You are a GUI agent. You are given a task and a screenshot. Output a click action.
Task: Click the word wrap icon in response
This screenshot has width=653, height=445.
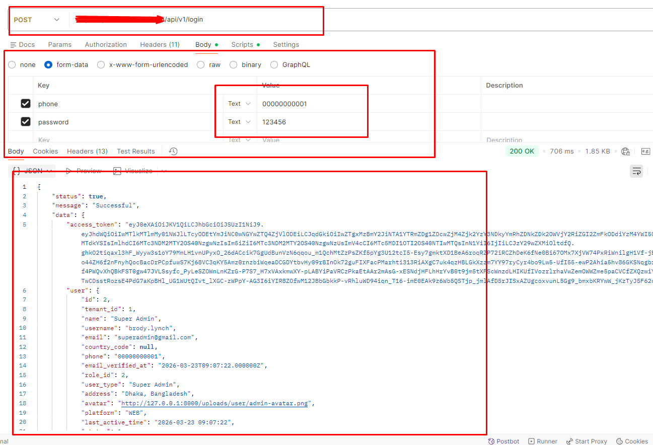(636, 171)
